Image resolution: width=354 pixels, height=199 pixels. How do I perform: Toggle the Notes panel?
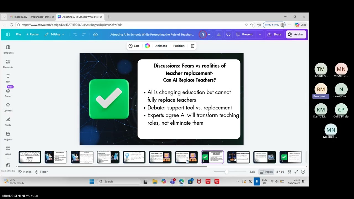tap(25, 172)
